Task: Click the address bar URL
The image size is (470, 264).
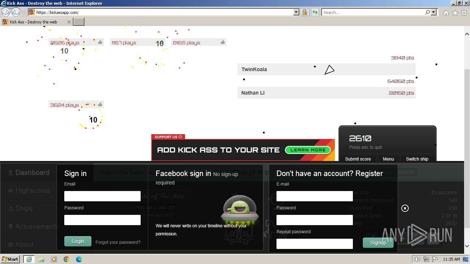Action: (x=57, y=12)
